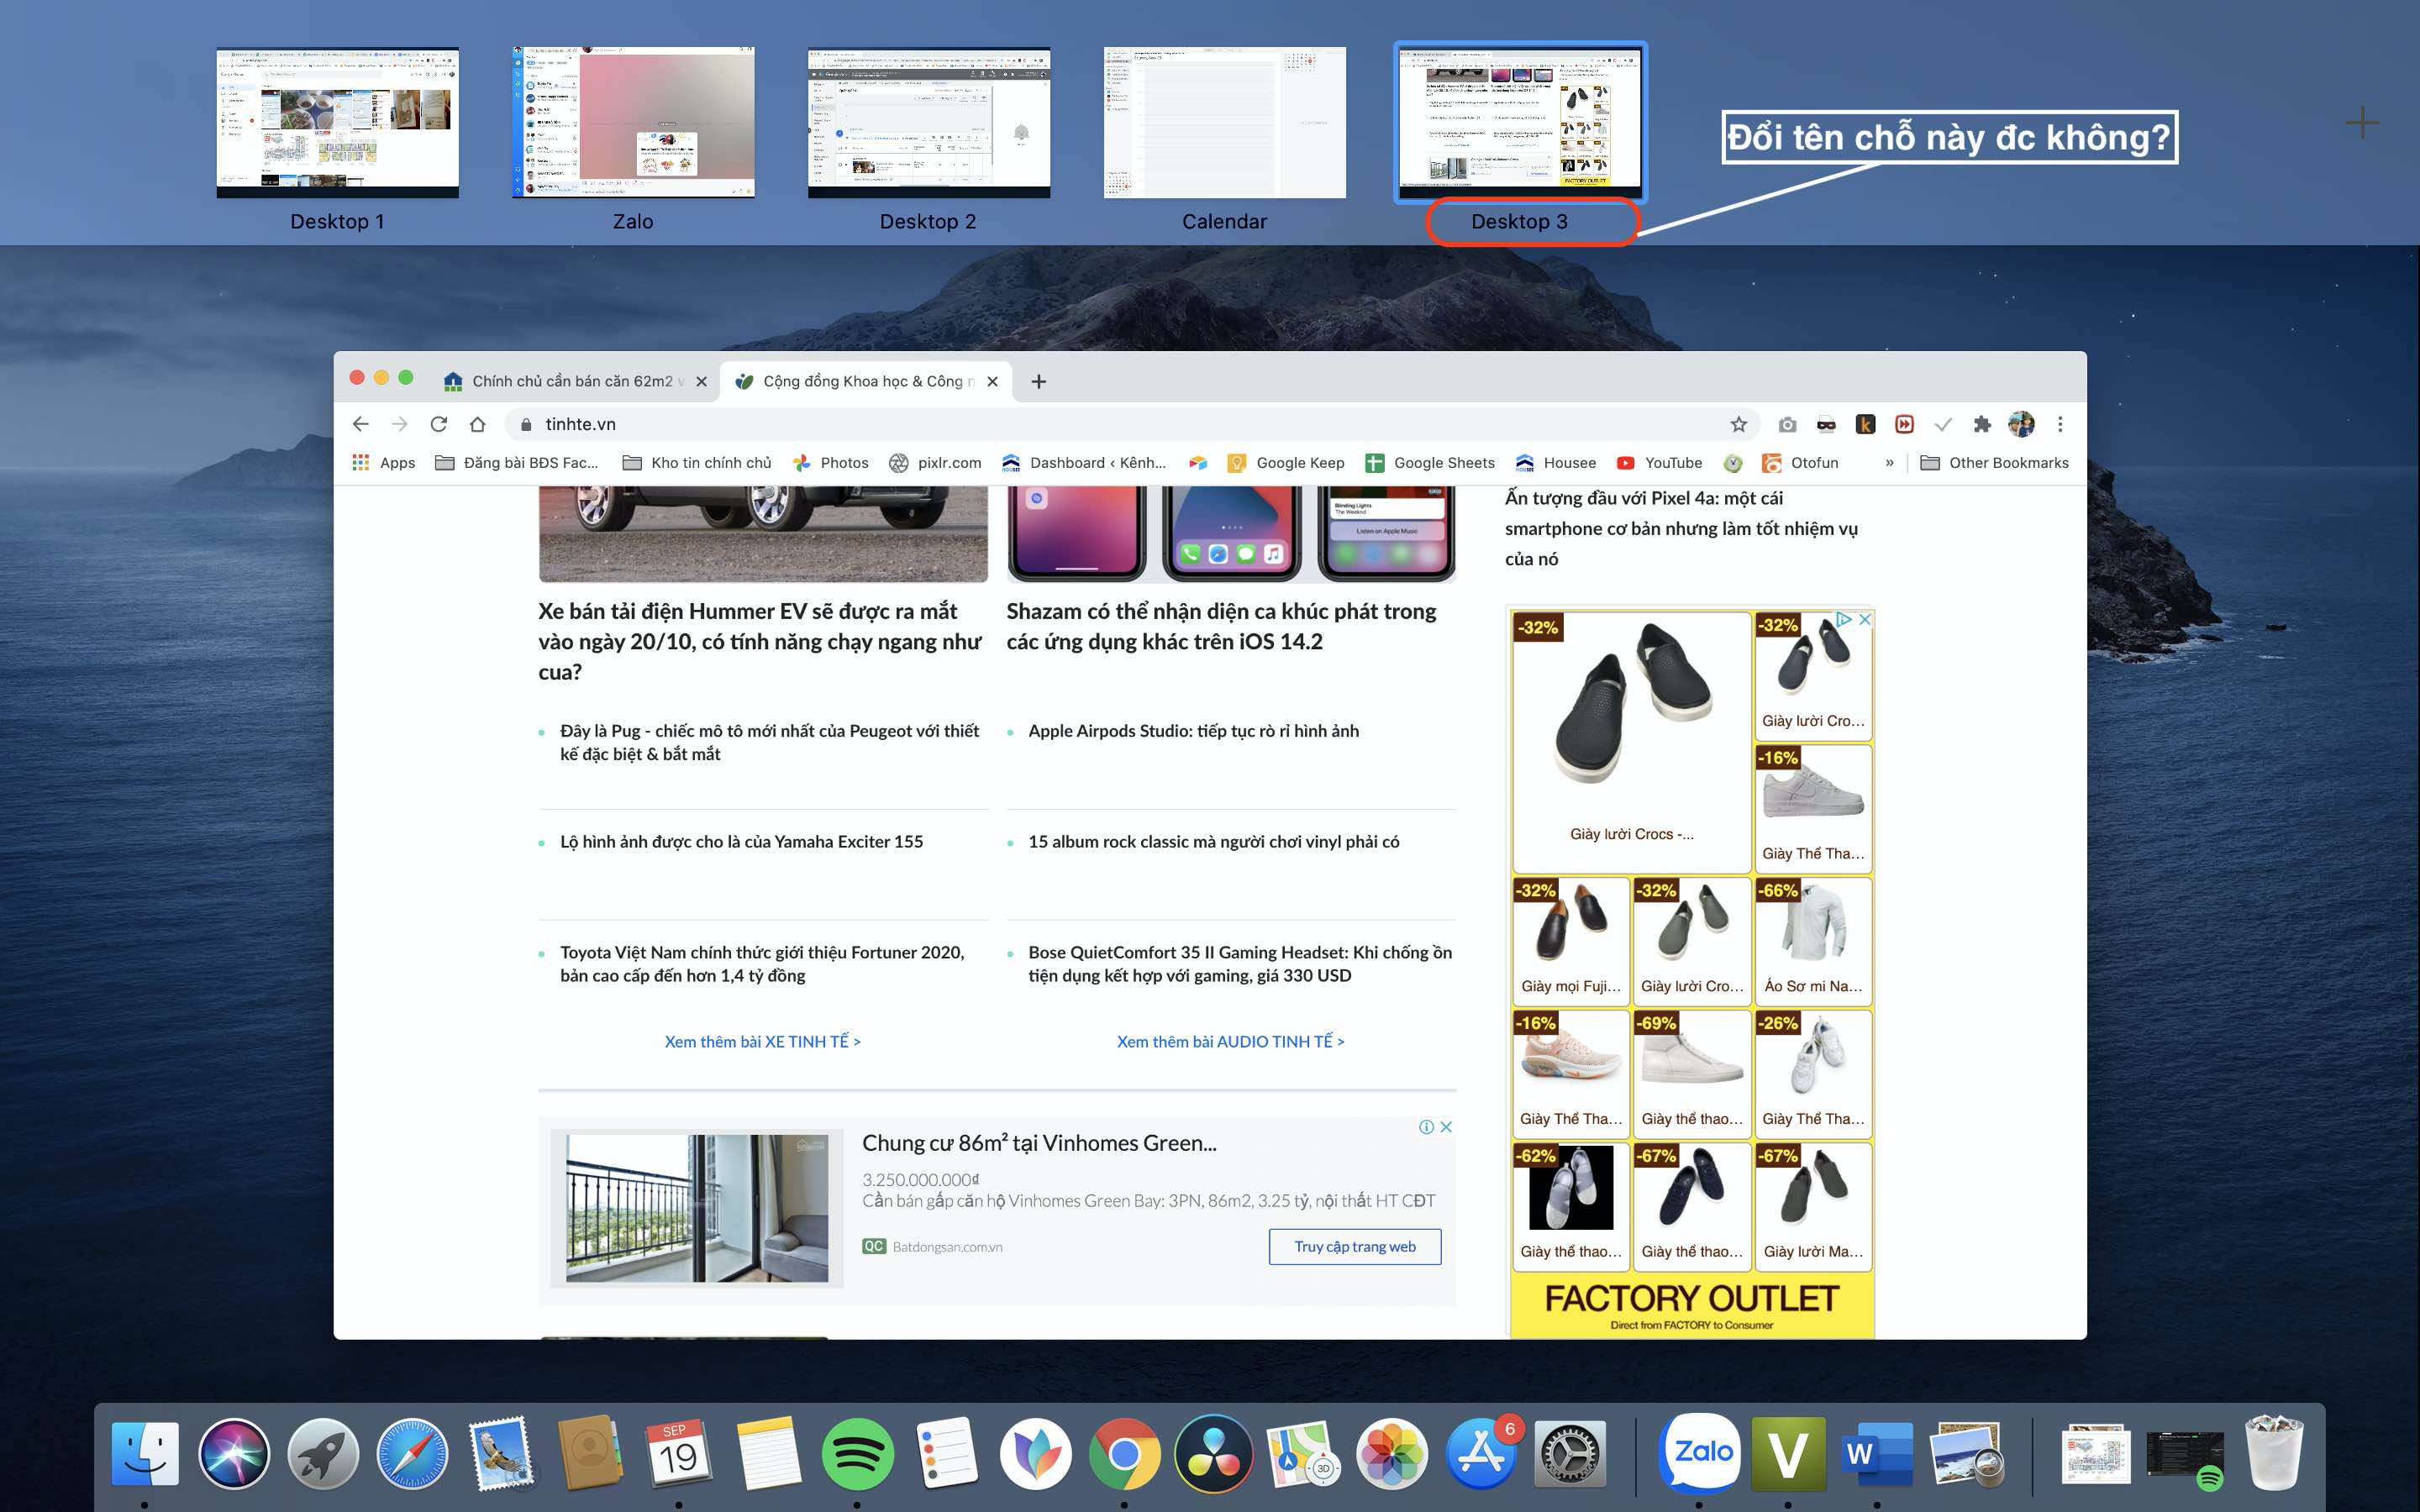Open Chrome's three-dot menu
2420x1512 pixels.
pyautogui.click(x=2060, y=424)
